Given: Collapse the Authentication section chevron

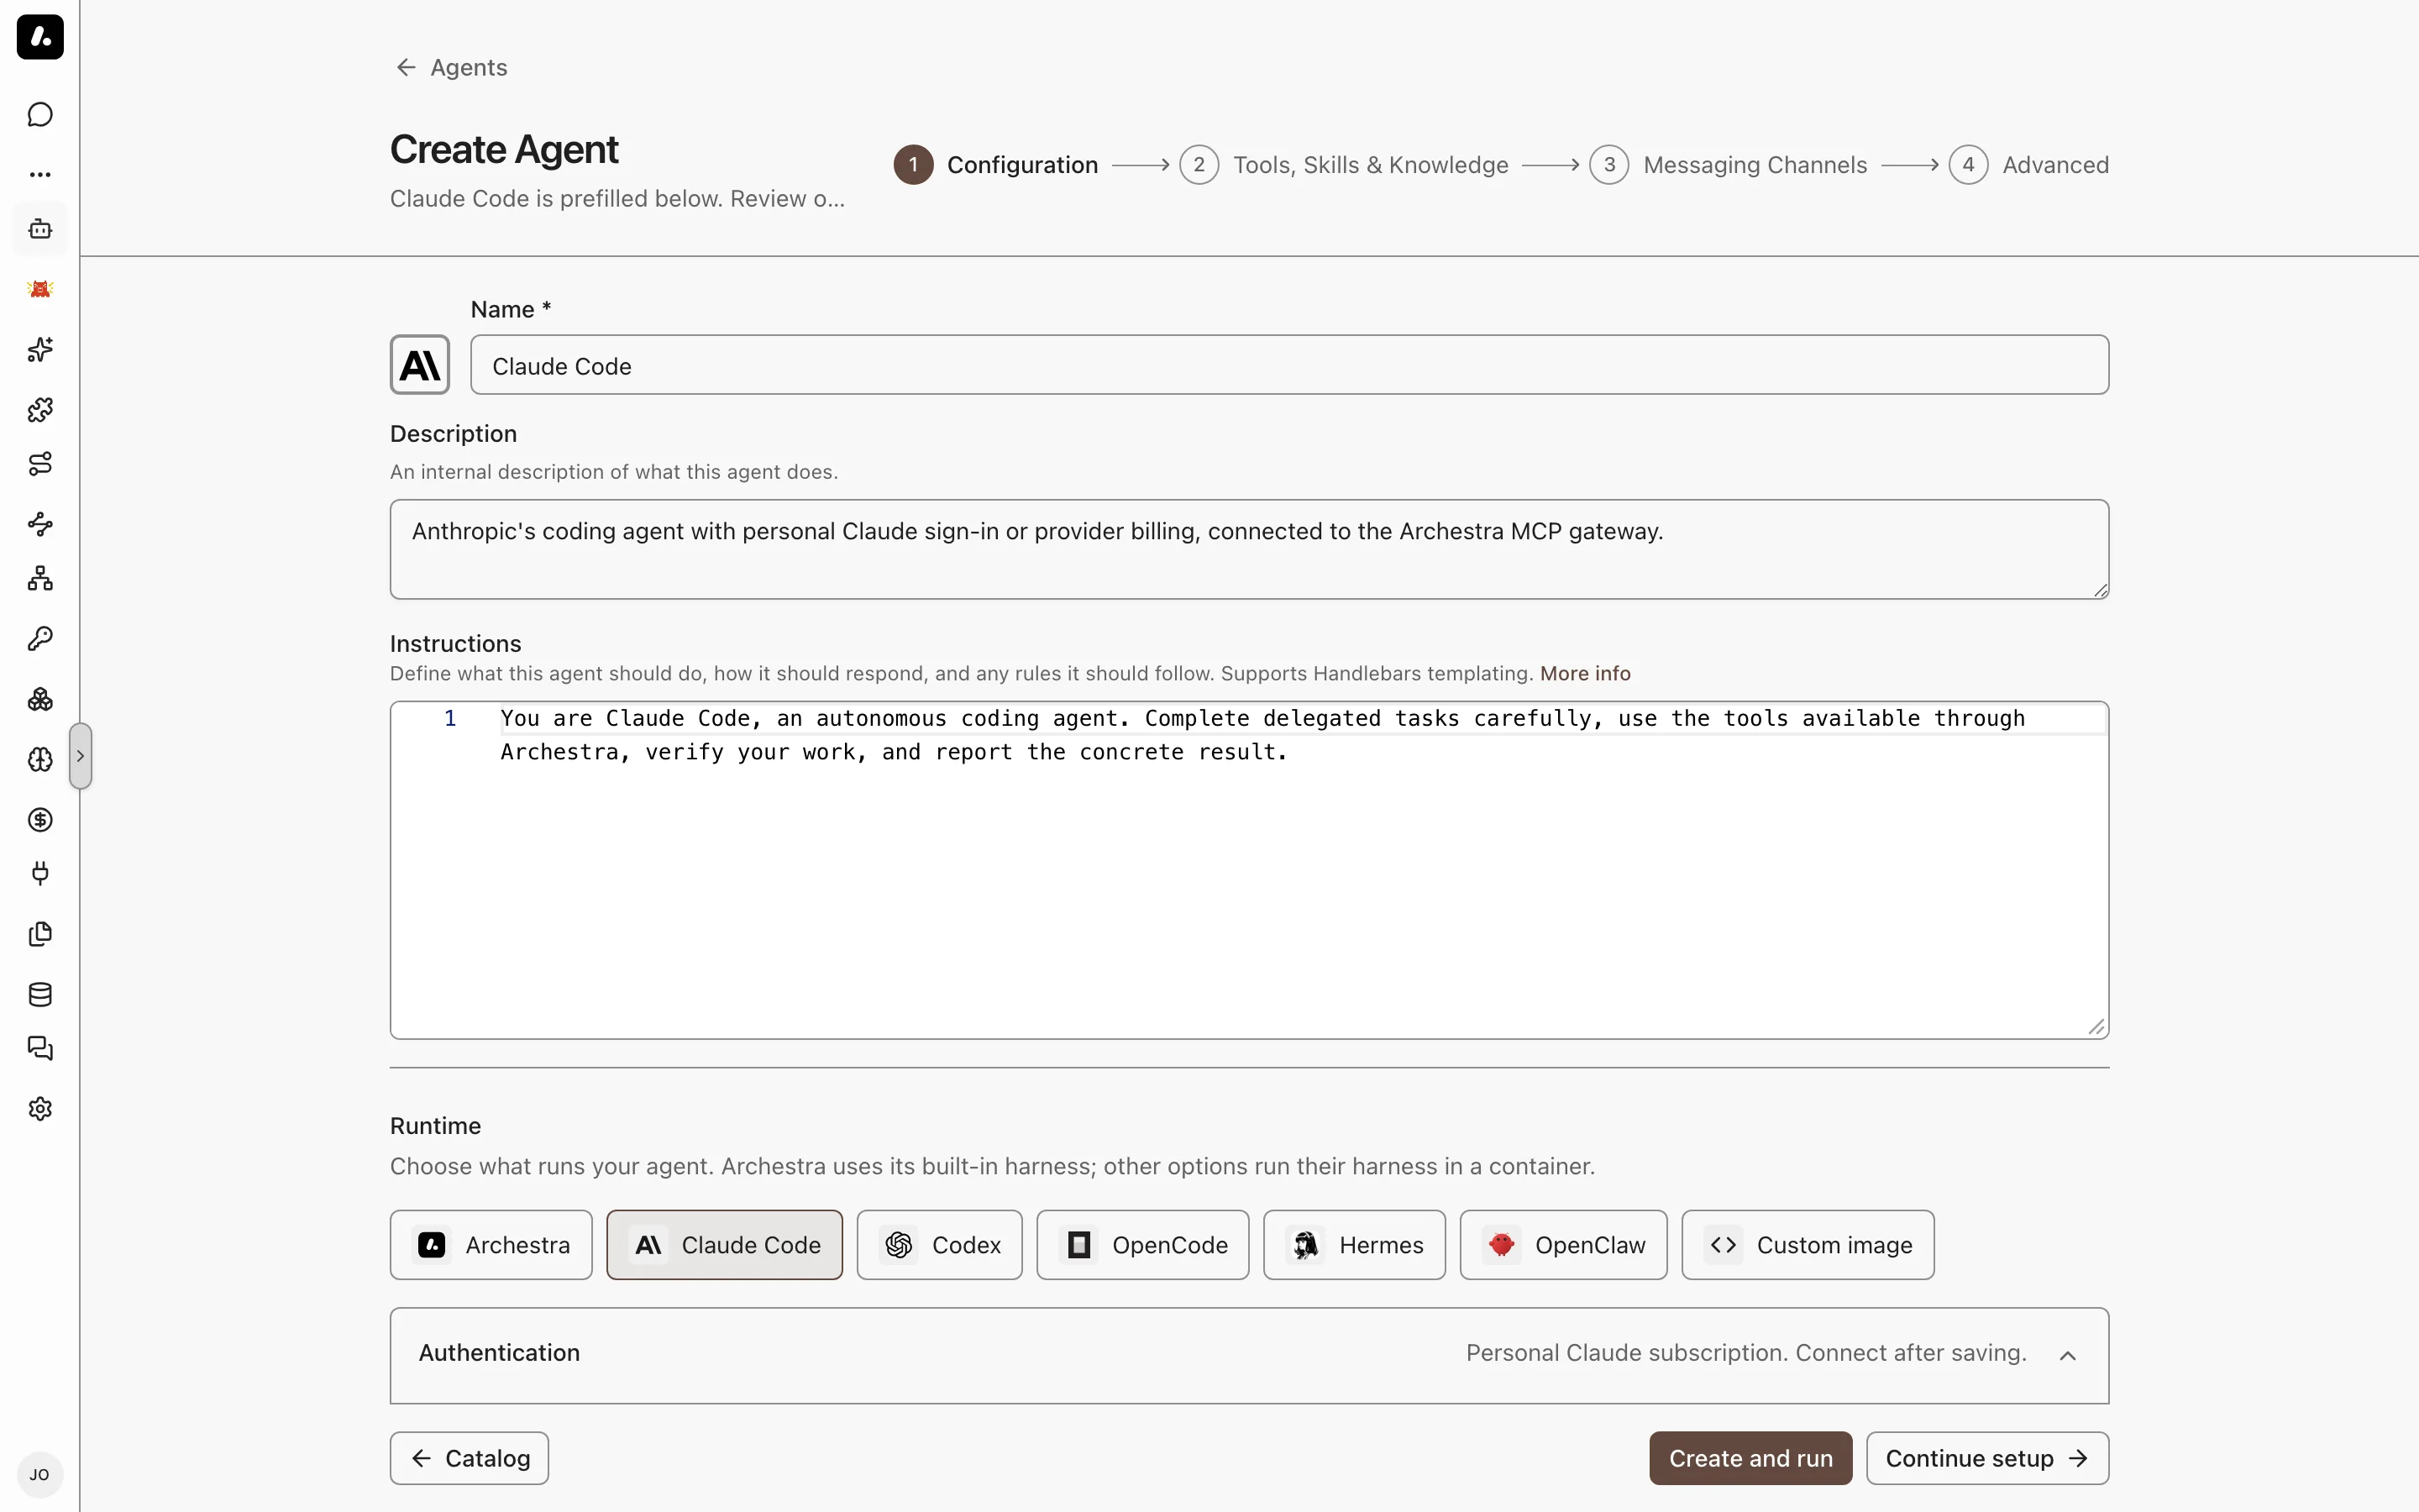Looking at the screenshot, I should click(x=2068, y=1355).
